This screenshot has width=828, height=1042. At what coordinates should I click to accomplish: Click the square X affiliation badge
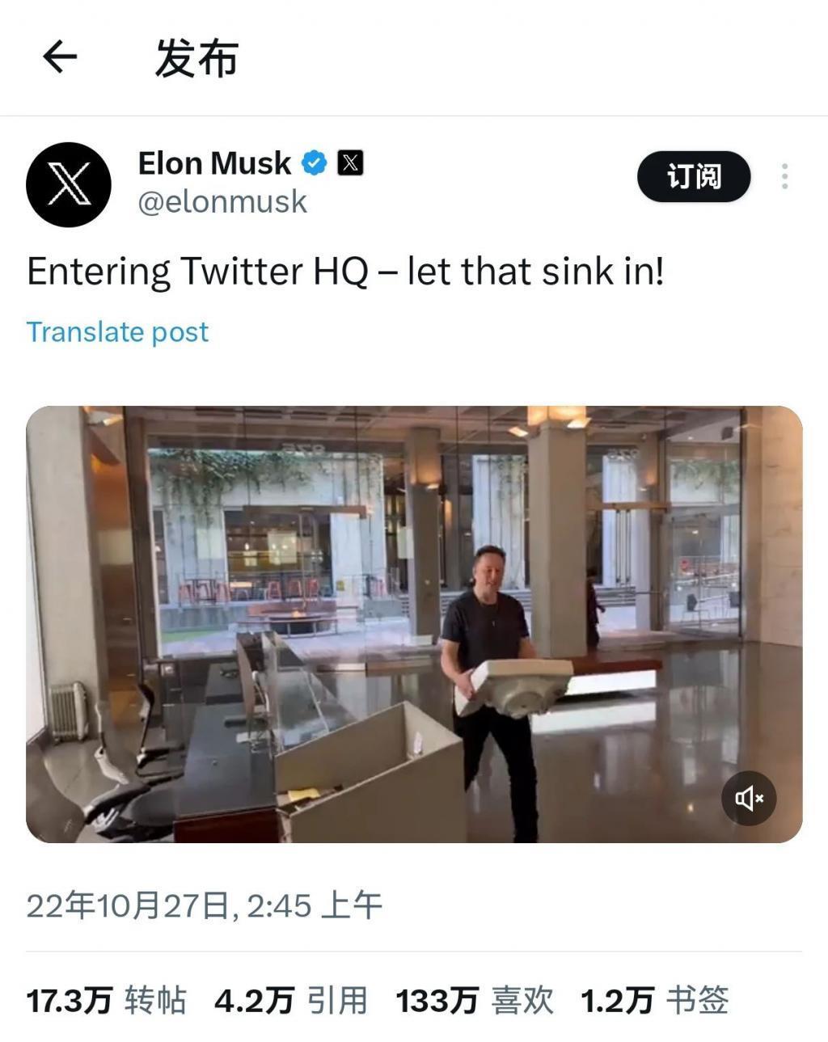[x=350, y=163]
